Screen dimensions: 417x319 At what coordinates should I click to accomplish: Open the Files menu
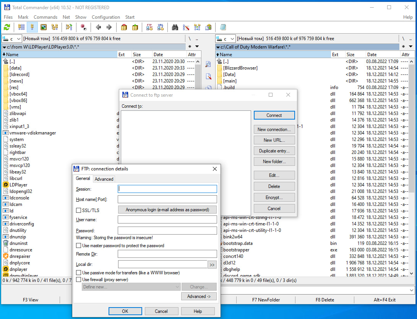8,17
